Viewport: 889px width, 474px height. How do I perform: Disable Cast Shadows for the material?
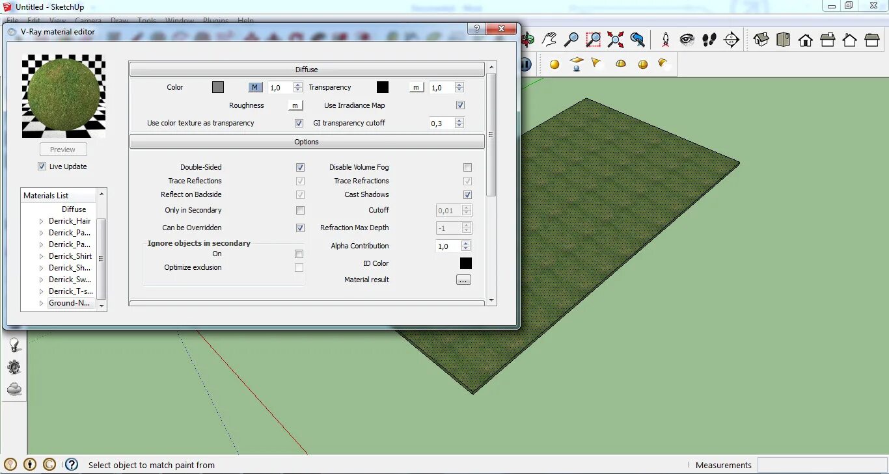click(x=467, y=194)
